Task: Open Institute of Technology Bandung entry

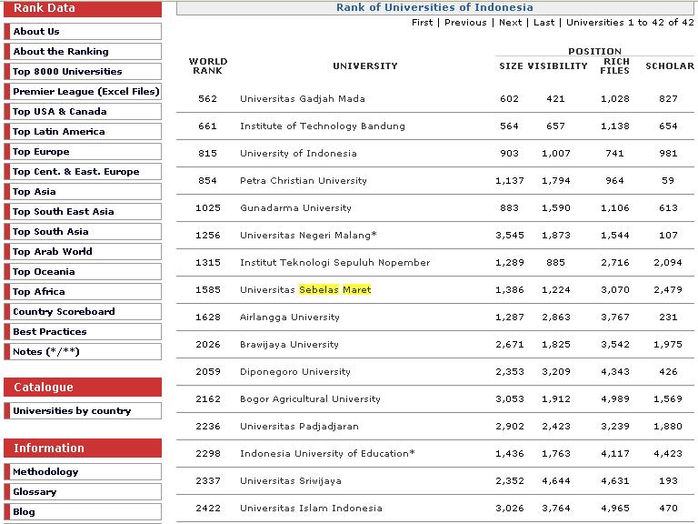Action: point(323,126)
